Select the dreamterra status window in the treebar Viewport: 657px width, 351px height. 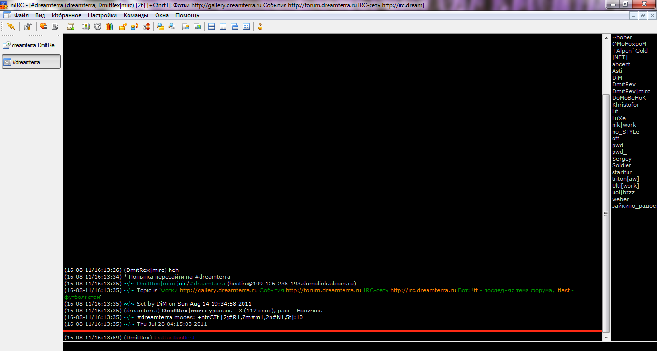tap(31, 45)
